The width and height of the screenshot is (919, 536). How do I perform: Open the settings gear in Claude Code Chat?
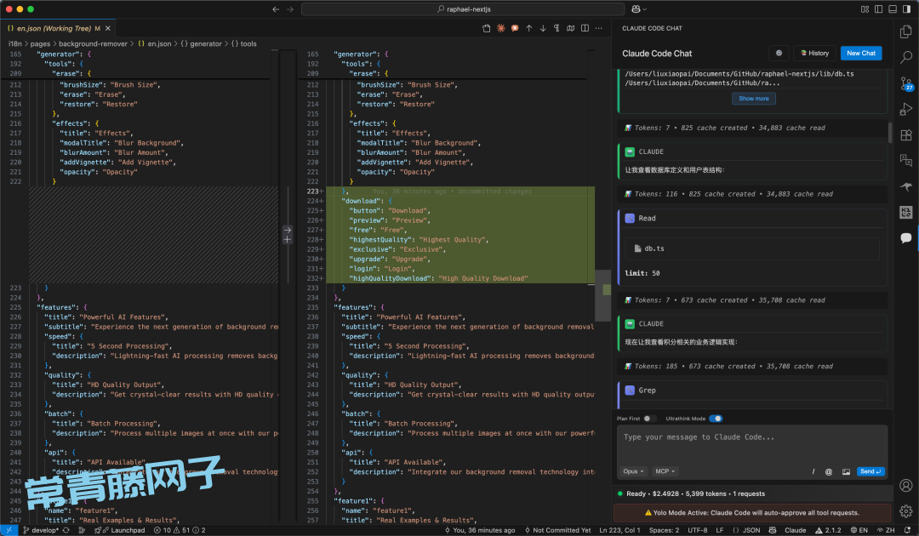[x=779, y=54]
